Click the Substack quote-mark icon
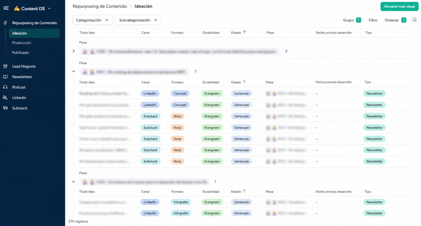 pyautogui.click(x=5, y=108)
